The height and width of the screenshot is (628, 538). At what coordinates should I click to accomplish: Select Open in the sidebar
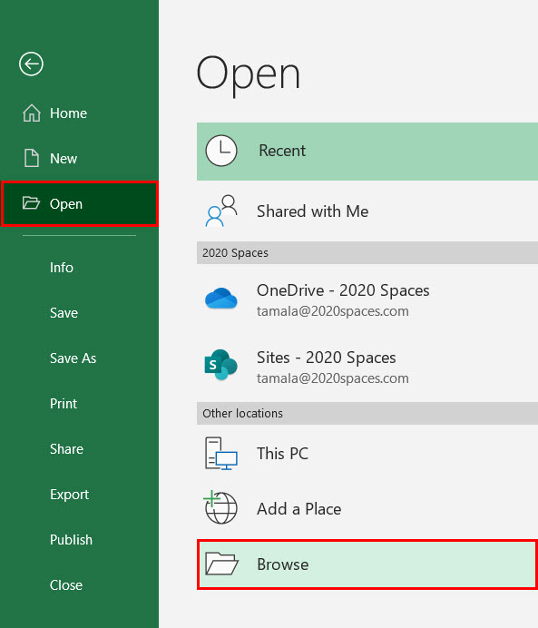click(80, 204)
